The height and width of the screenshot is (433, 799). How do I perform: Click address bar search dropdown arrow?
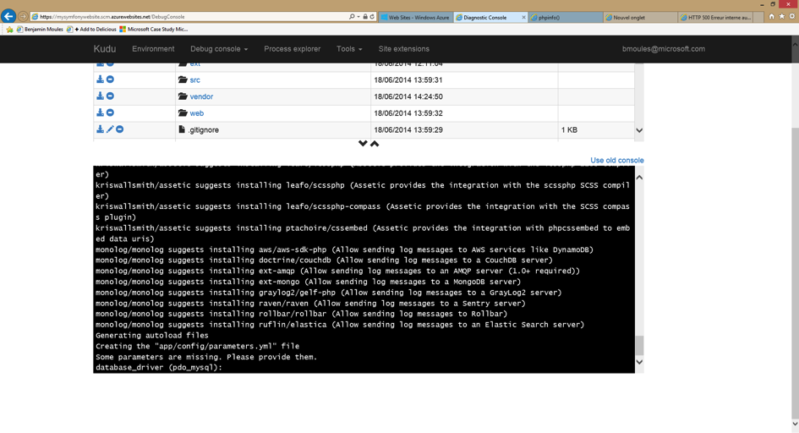click(x=358, y=17)
